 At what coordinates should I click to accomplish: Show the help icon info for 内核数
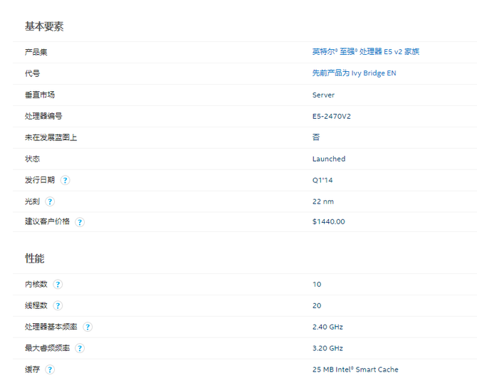pyautogui.click(x=58, y=284)
